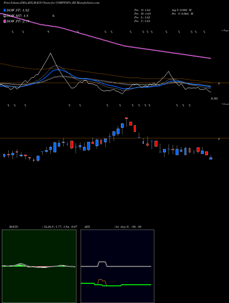
Task: Click the last blue candle at far right
Action: coord(211,158)
